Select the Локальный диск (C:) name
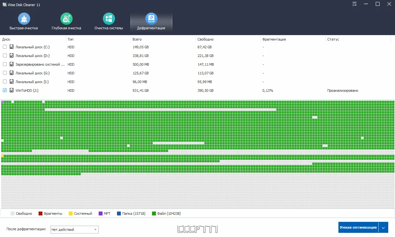Screen dimensions: 395x237 (x=32, y=47)
